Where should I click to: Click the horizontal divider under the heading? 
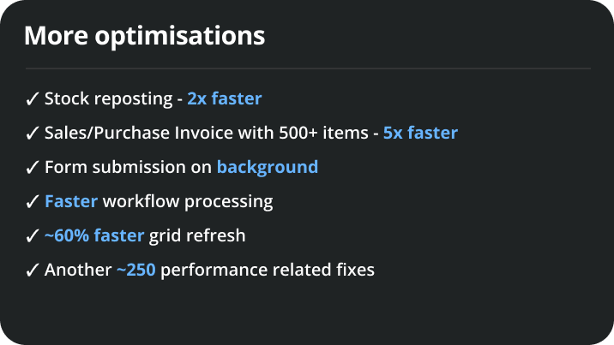click(308, 68)
